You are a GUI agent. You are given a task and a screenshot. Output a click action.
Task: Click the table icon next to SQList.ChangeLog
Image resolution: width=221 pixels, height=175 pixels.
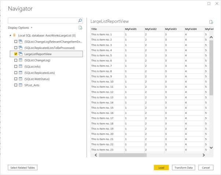(x=21, y=60)
